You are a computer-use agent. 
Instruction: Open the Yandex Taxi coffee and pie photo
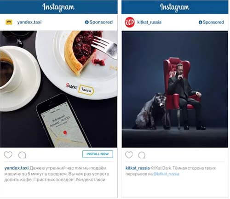click(58, 89)
